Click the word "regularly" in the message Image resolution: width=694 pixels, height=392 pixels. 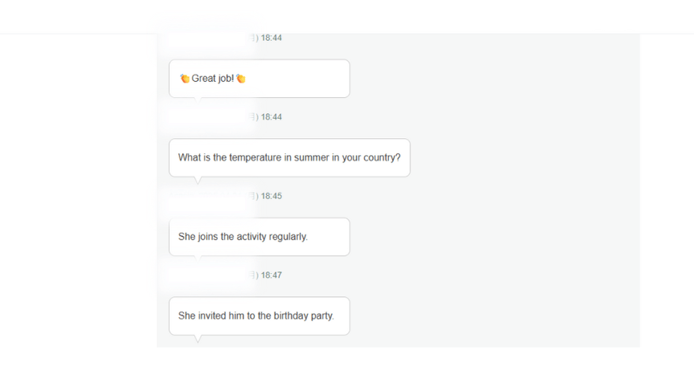(288, 237)
